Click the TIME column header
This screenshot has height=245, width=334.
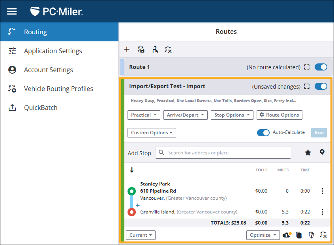305,170
